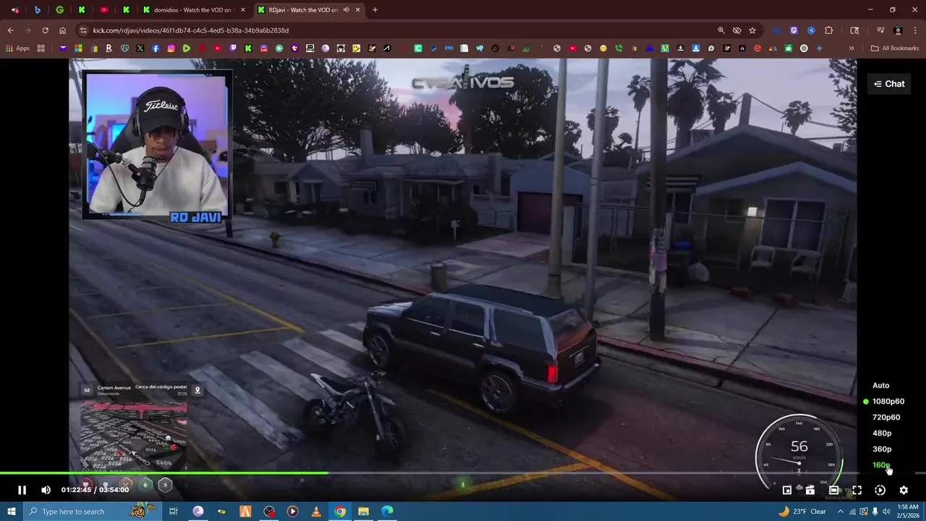This screenshot has height=521, width=926.
Task: Click the clip icon in player controls
Action: [x=810, y=490]
